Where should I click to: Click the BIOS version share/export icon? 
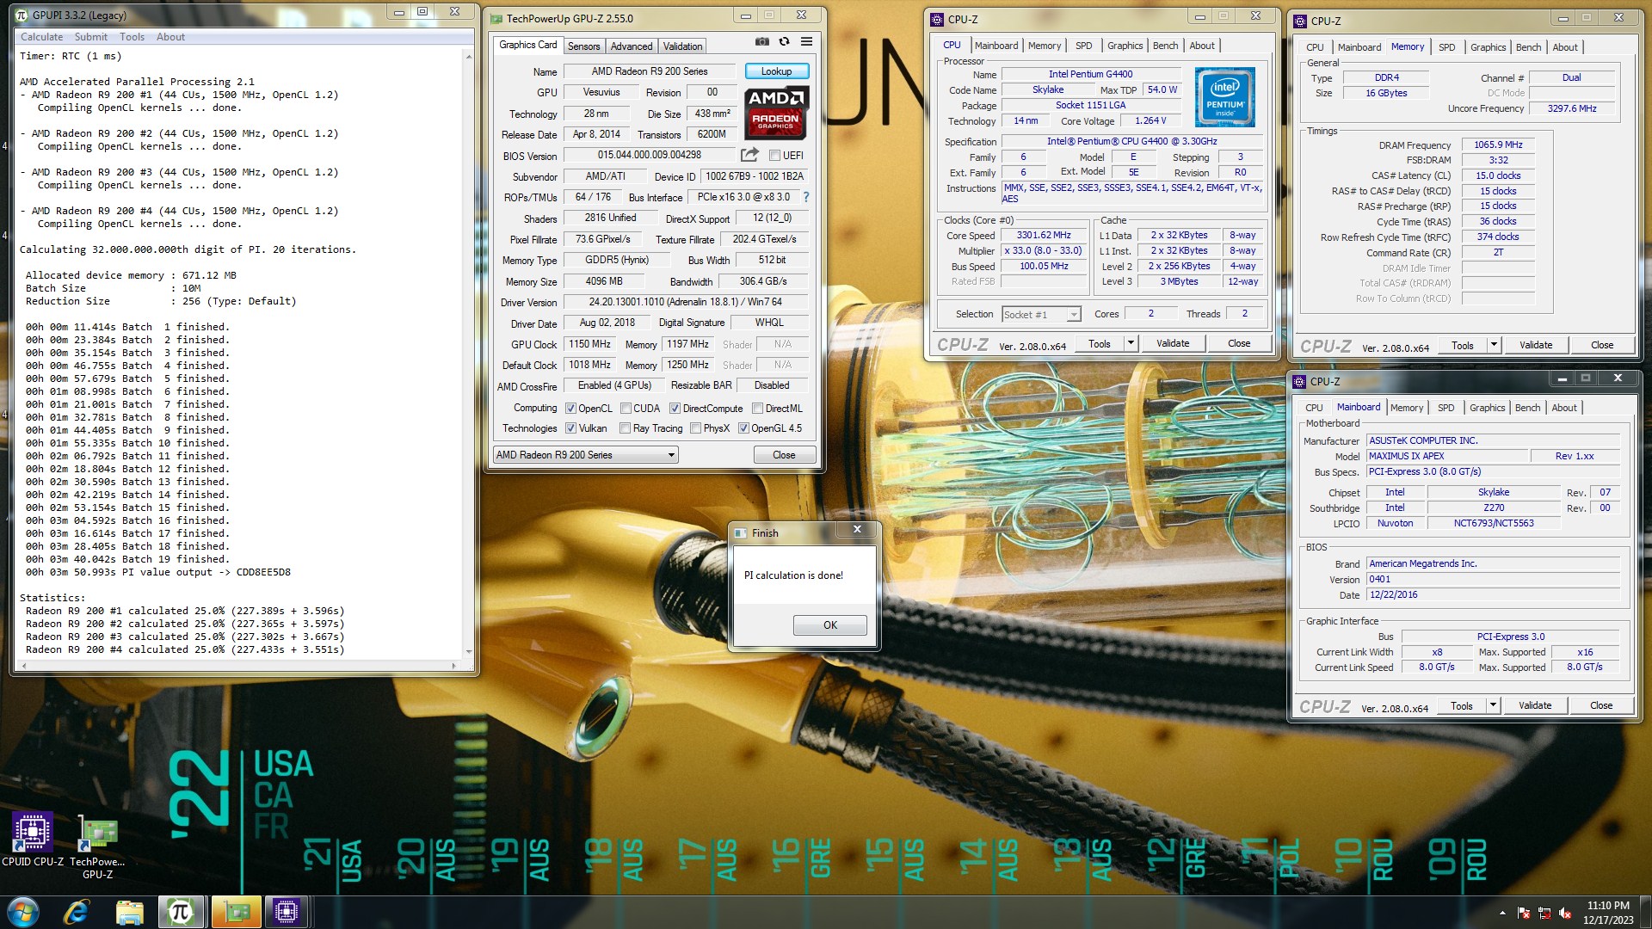(749, 155)
